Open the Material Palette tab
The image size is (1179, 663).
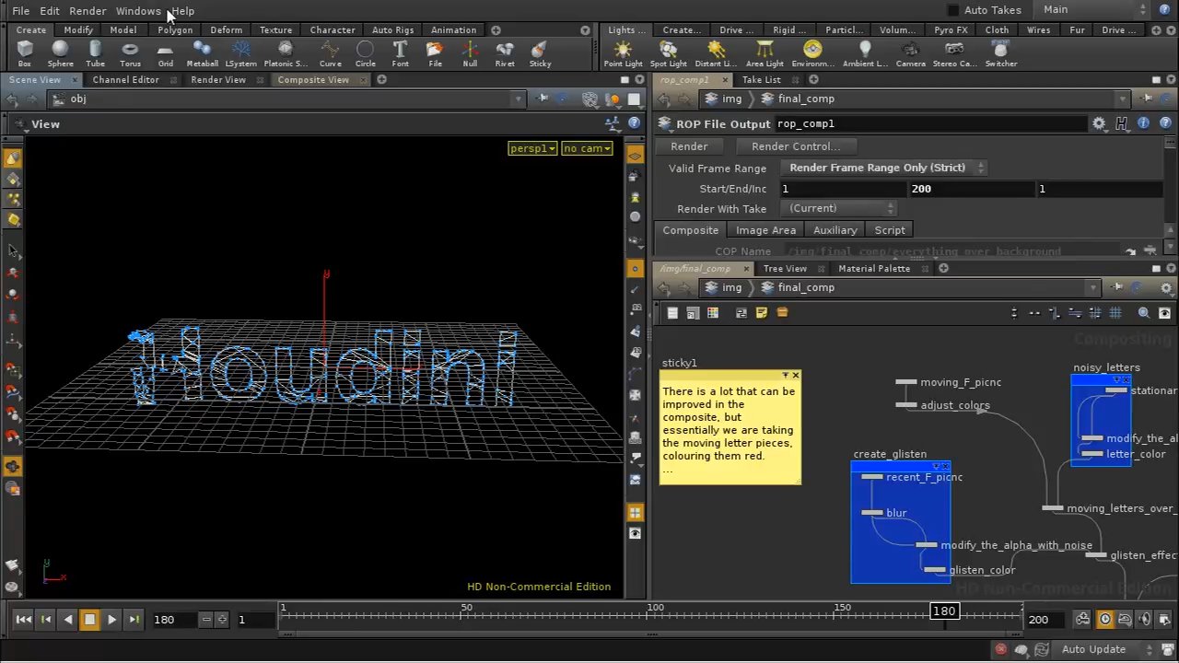(x=874, y=268)
